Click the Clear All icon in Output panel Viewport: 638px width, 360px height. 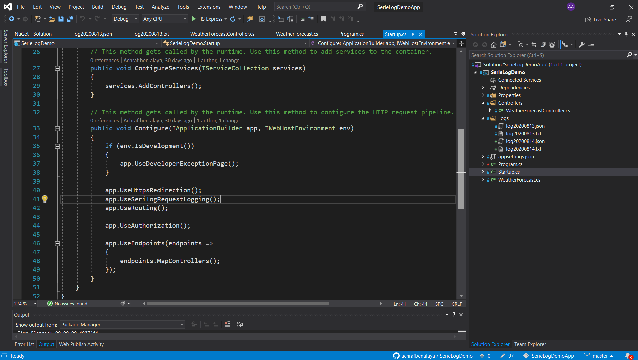click(x=228, y=324)
